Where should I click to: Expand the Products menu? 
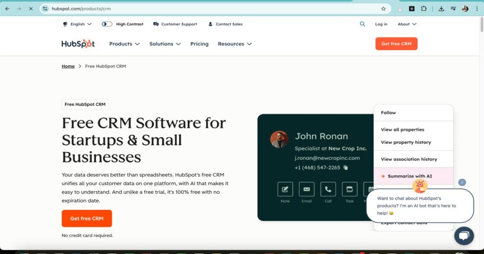click(124, 44)
